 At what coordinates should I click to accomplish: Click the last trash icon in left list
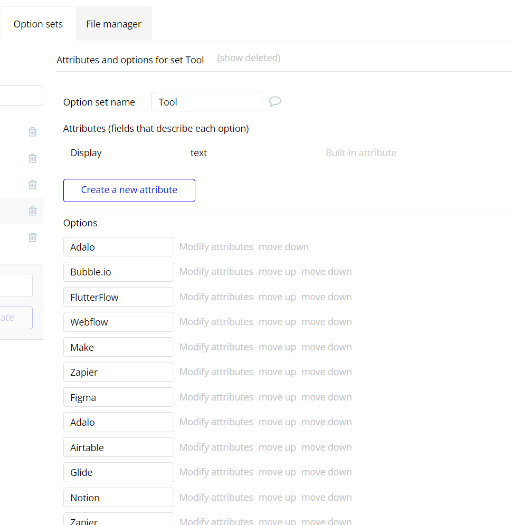(x=33, y=237)
